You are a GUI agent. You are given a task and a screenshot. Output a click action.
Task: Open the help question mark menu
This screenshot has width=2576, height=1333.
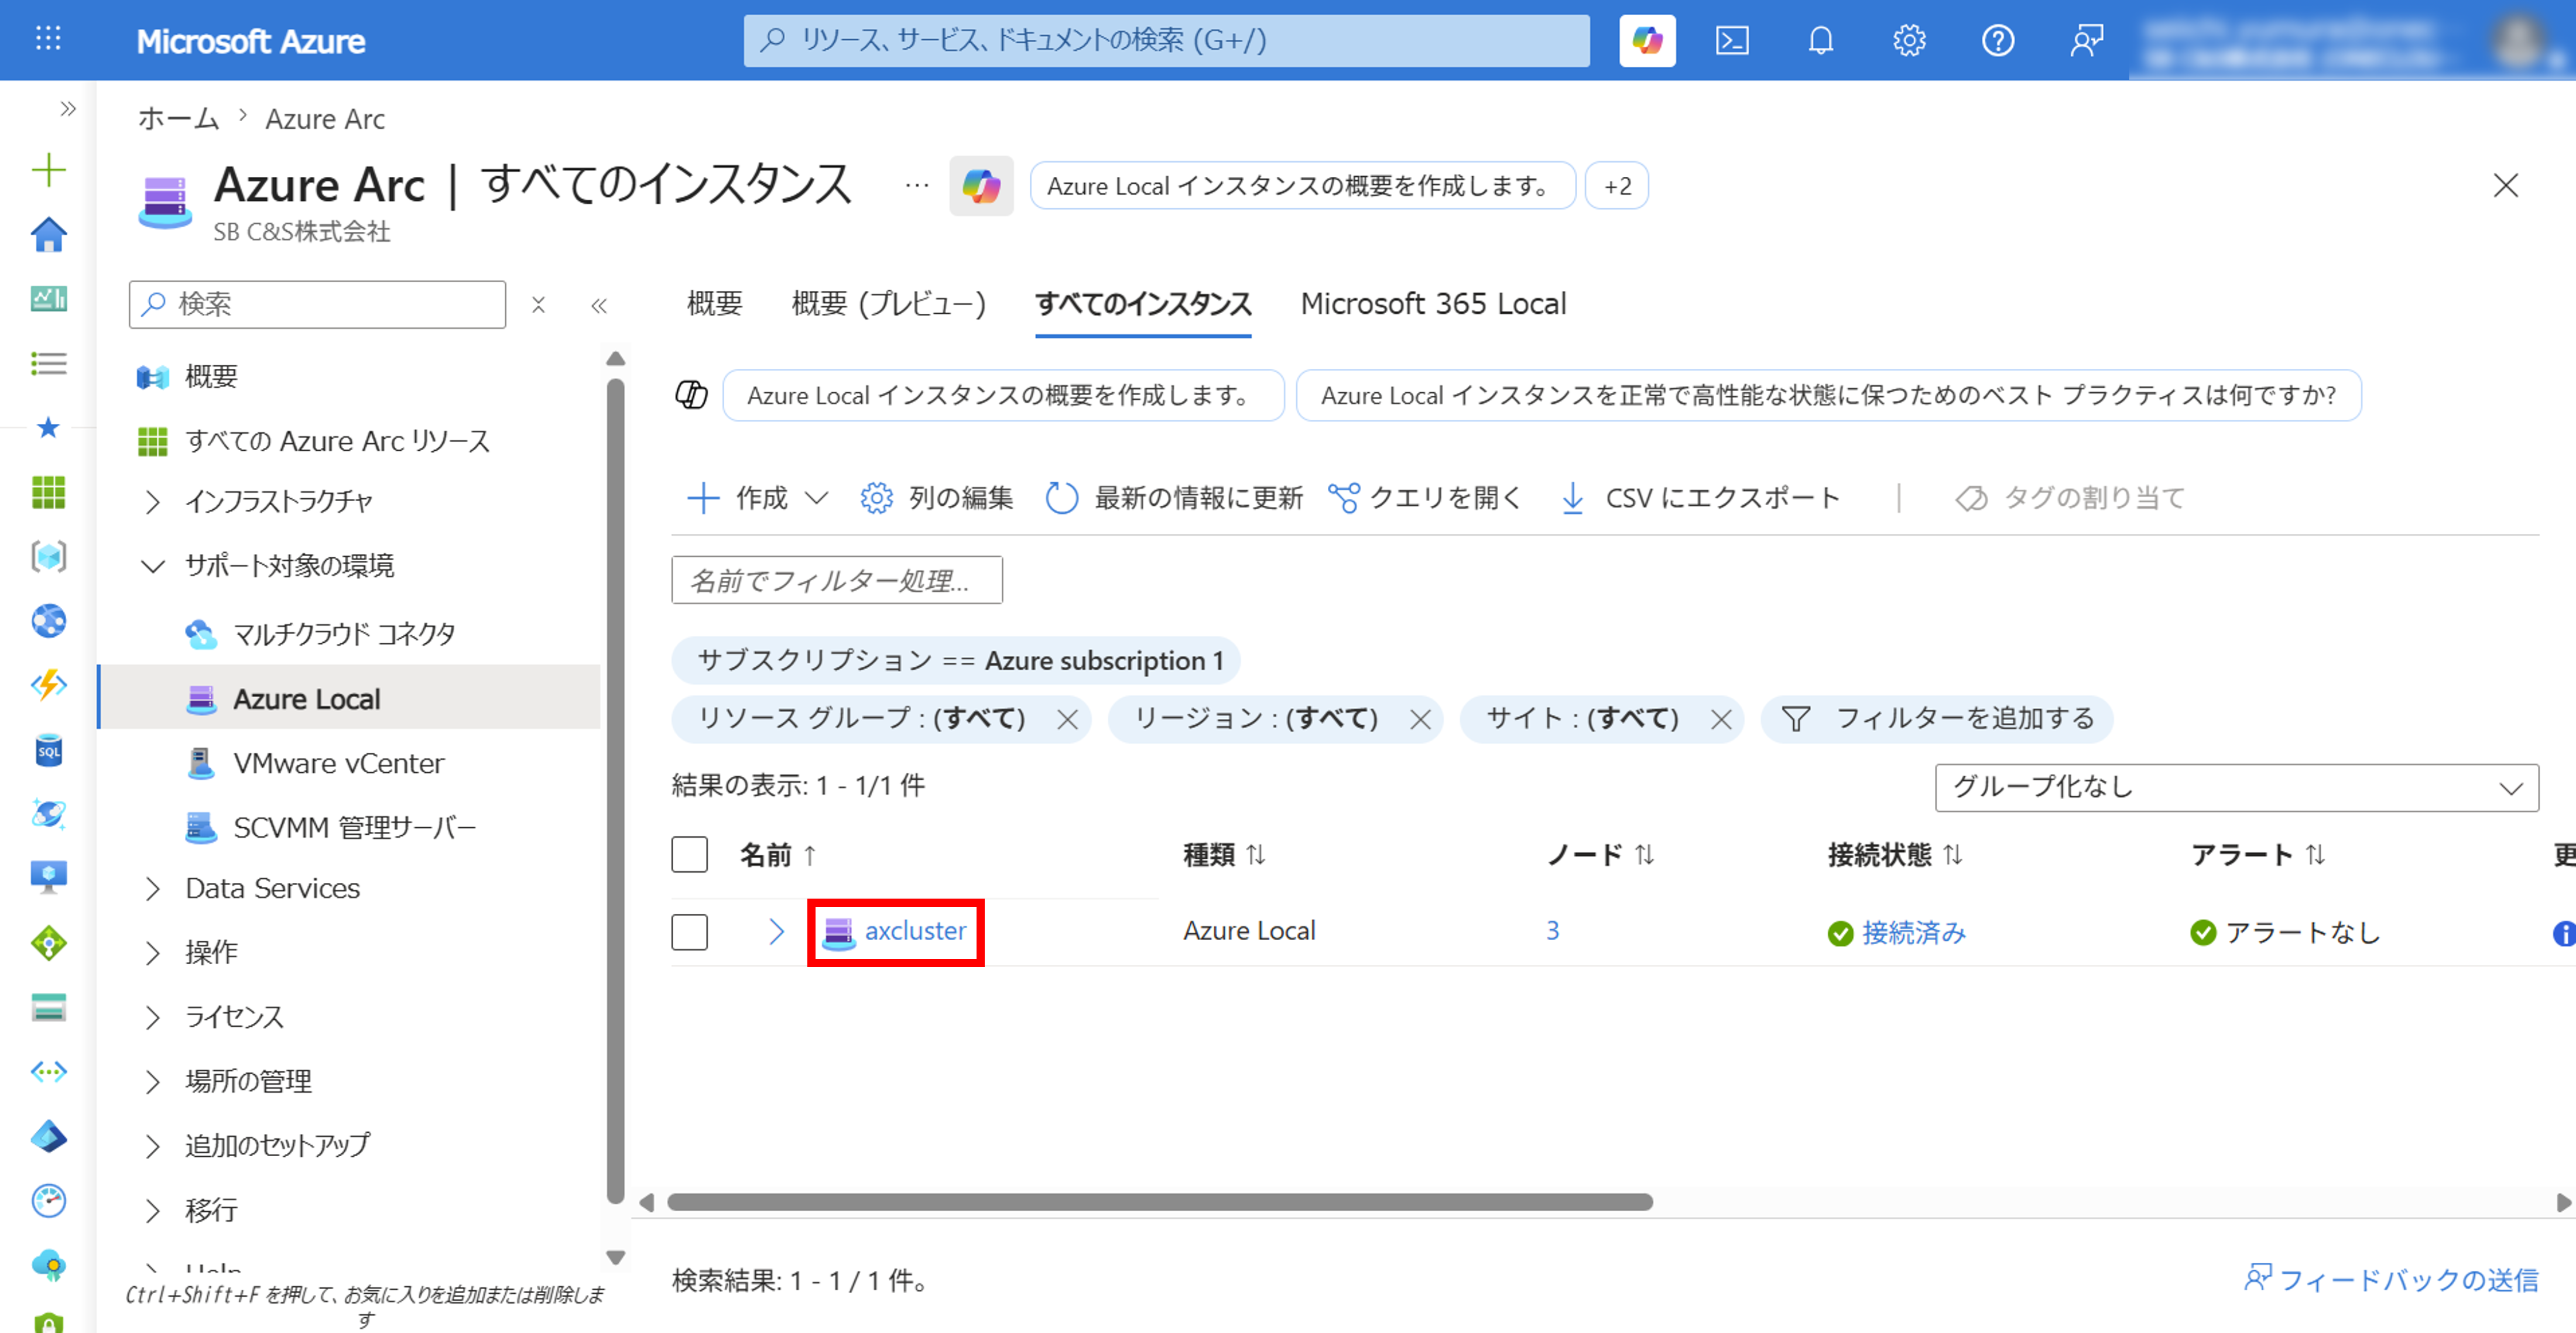click(1998, 40)
